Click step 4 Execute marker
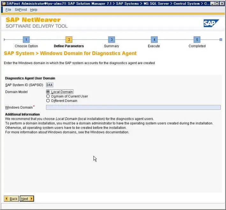 154,39
